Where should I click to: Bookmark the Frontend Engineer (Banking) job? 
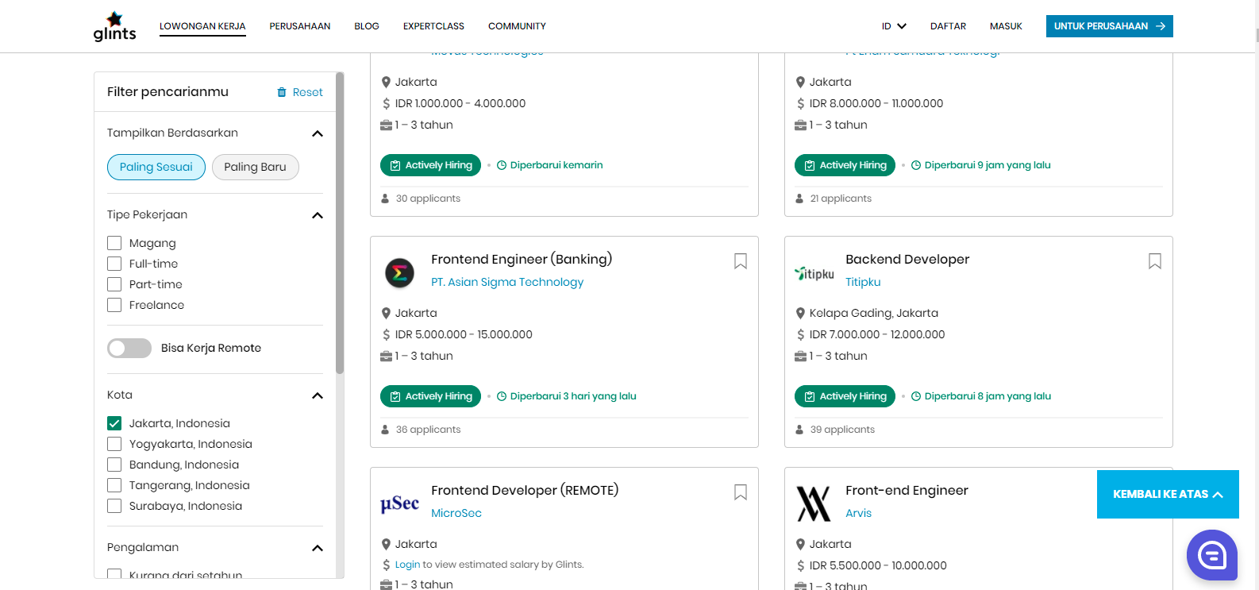[x=741, y=261]
